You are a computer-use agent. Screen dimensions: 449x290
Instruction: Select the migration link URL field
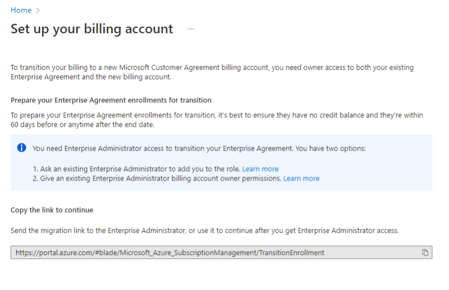point(221,252)
